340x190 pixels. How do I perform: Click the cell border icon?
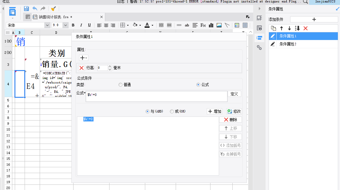pos(122,25)
